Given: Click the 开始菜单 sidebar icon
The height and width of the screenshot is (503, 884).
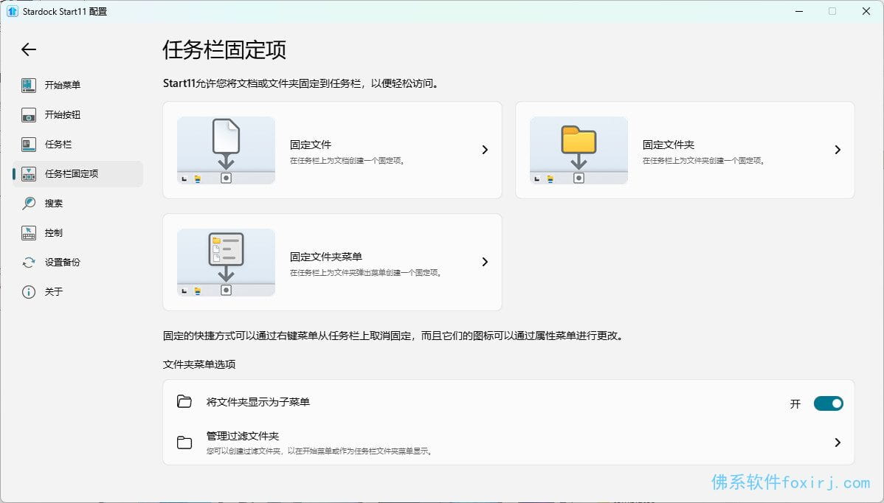Looking at the screenshot, I should point(29,85).
